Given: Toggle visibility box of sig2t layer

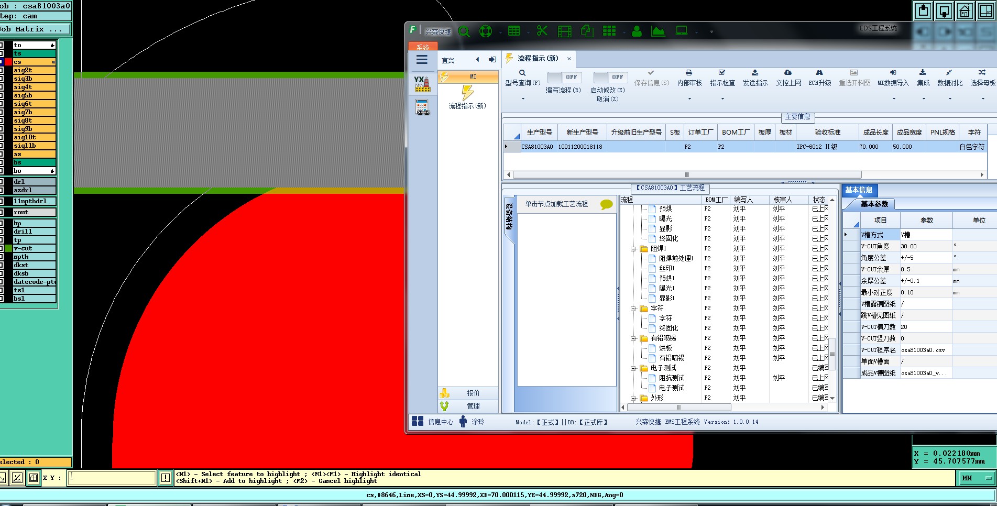Looking at the screenshot, I should click(x=2, y=70).
